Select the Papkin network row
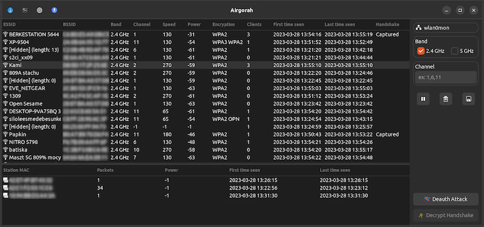This screenshot has width=484, height=227. point(205,134)
